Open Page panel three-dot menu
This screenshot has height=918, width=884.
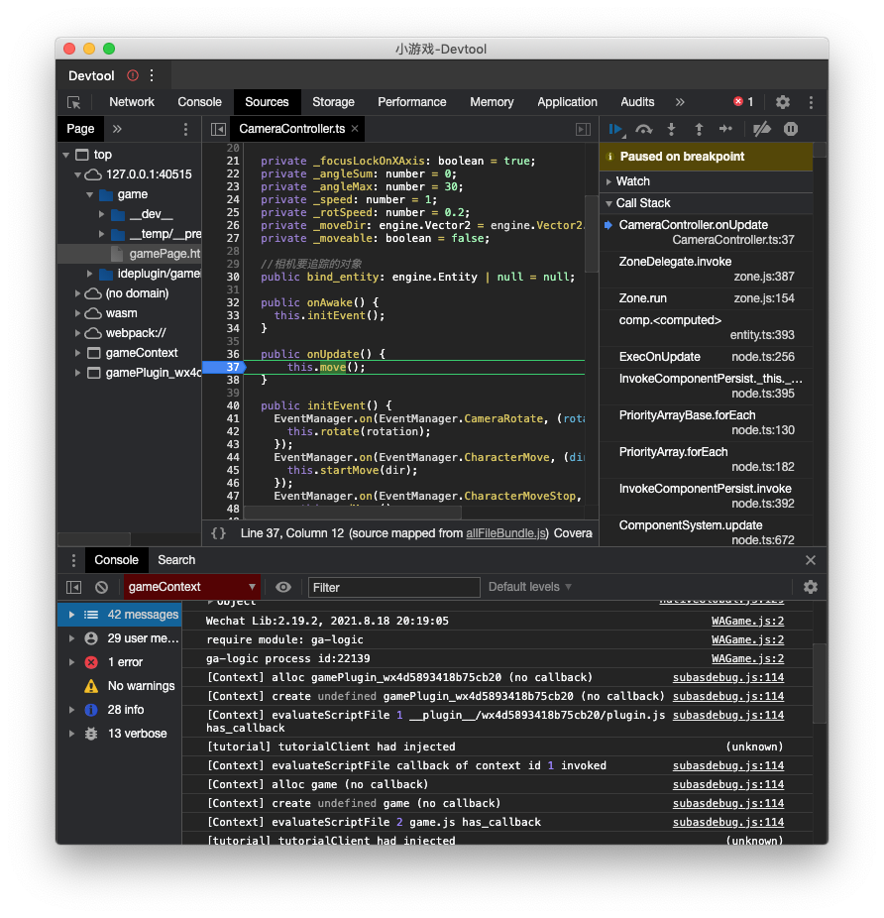[185, 130]
